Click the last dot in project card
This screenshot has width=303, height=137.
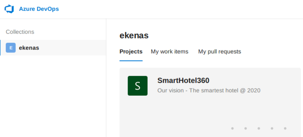click(x=285, y=128)
